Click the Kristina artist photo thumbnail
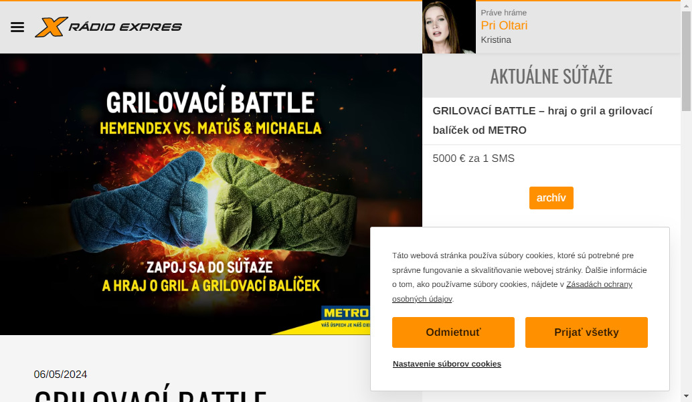The image size is (692, 402). coord(449,27)
